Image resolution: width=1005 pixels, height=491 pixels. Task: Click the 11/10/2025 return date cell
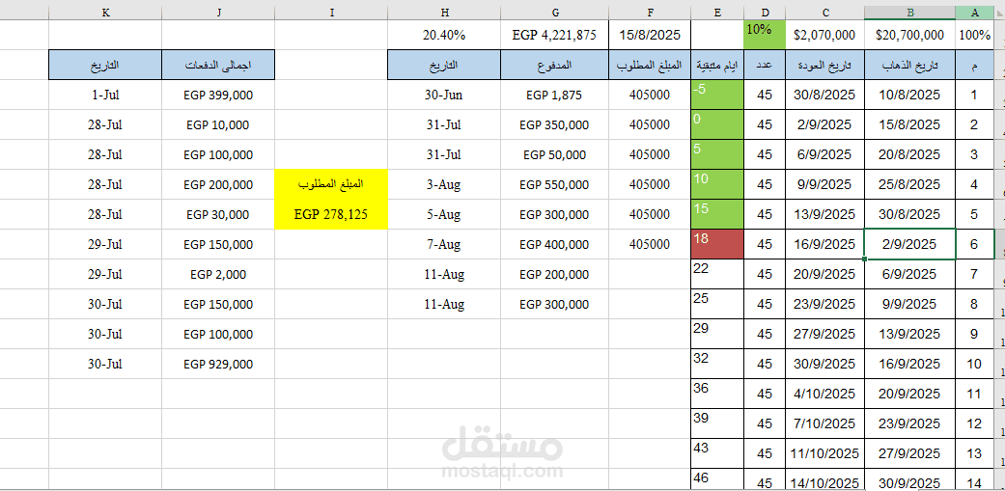tap(824, 453)
